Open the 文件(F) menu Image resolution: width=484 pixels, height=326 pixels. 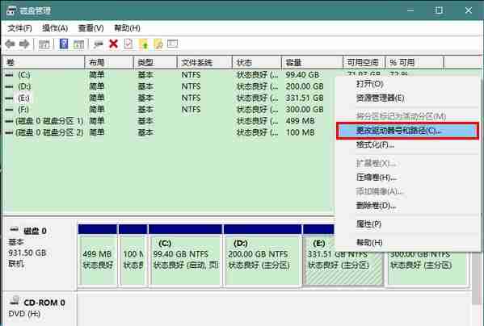pyautogui.click(x=19, y=28)
